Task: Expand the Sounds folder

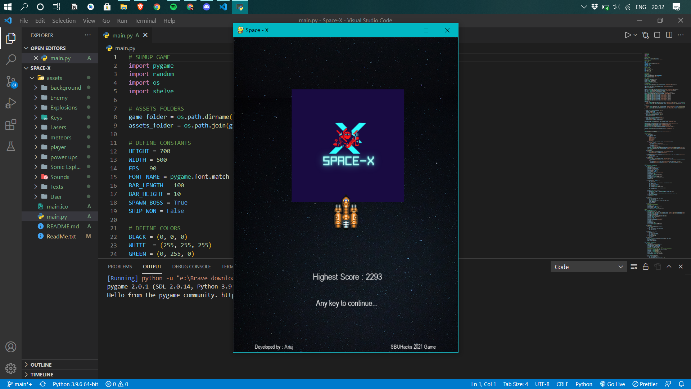Action: pyautogui.click(x=60, y=177)
